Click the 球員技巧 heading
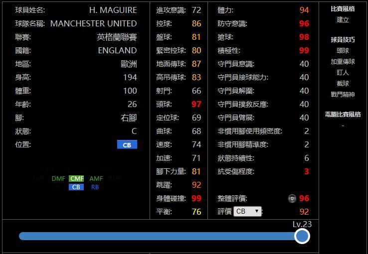368x254 pixels. 343,40
